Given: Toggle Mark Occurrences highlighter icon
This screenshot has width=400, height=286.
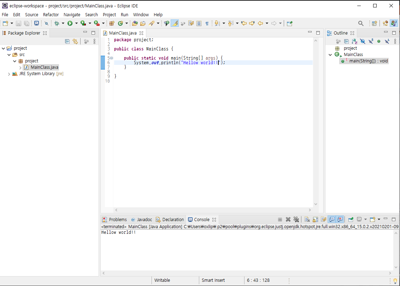Looking at the screenshot, I should [x=175, y=23].
